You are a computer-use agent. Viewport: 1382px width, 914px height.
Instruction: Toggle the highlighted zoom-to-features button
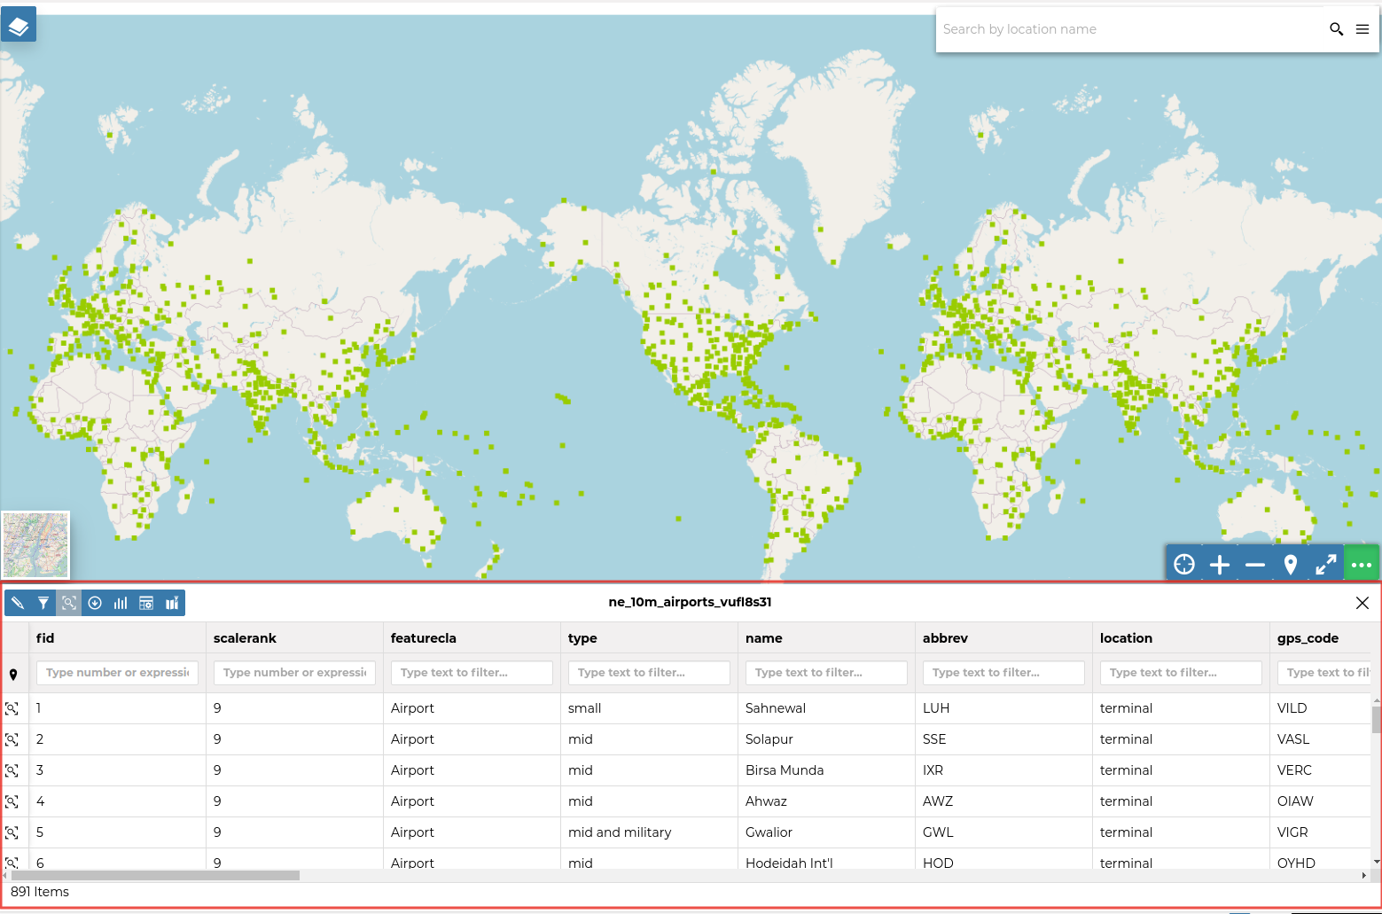pos(69,603)
